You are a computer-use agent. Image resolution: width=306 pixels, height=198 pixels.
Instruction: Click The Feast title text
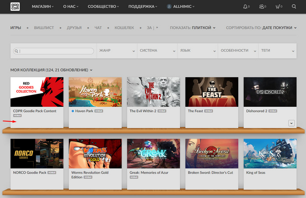pos(195,111)
